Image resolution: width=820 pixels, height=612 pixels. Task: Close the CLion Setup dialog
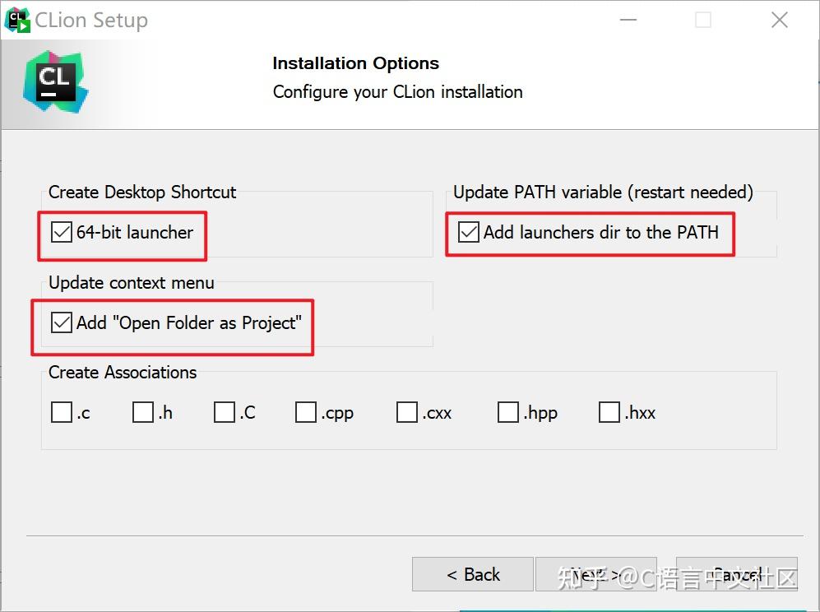[x=780, y=21]
